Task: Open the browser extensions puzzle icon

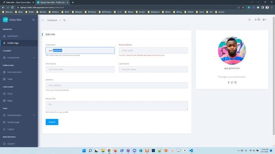Action: point(258,8)
